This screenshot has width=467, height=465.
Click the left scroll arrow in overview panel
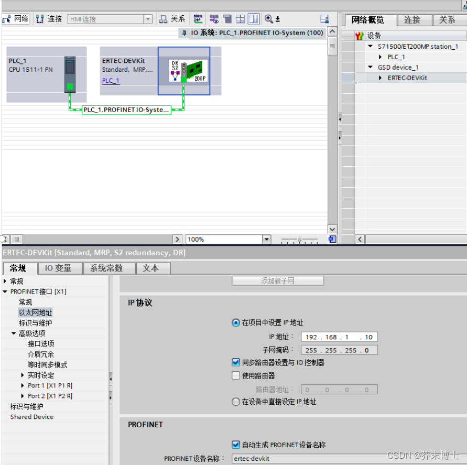pos(360,239)
